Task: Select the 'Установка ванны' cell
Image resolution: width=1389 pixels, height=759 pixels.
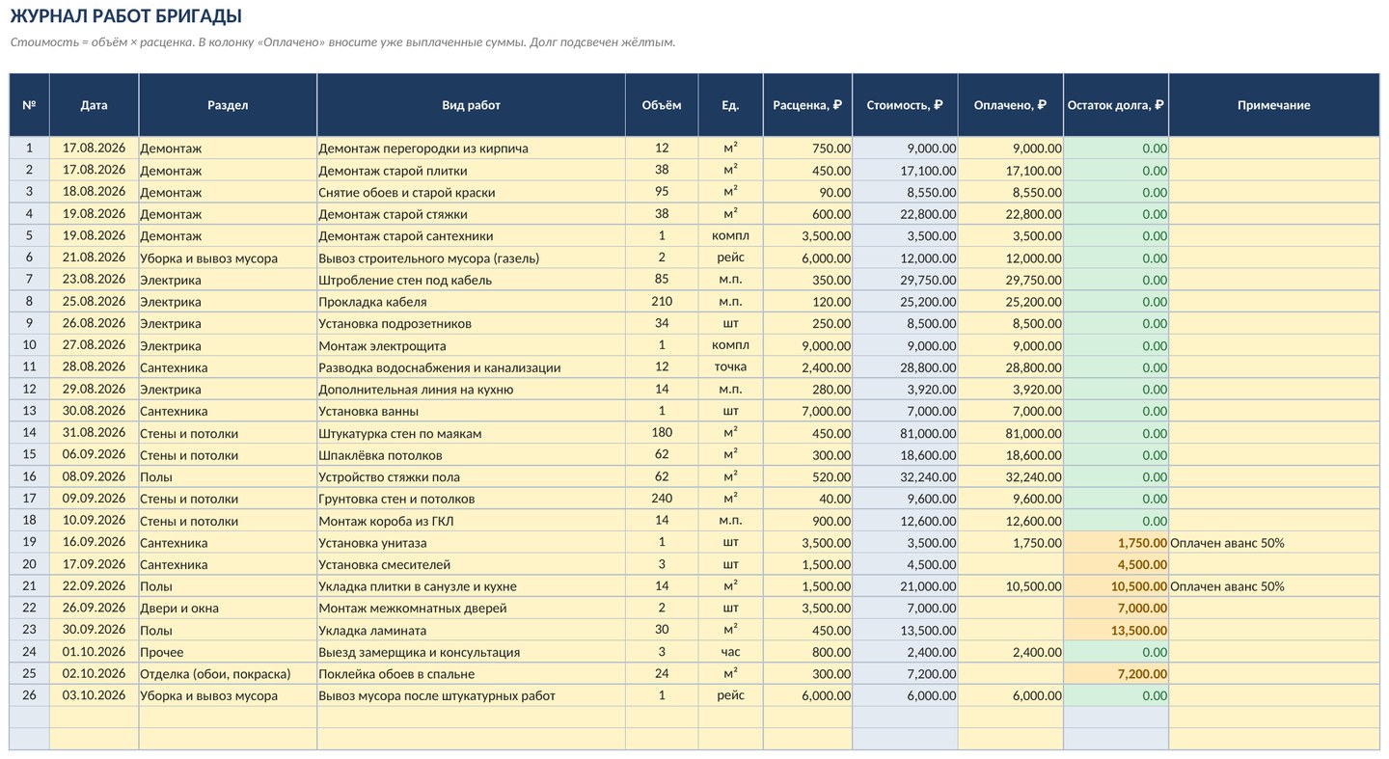Action: coord(471,411)
